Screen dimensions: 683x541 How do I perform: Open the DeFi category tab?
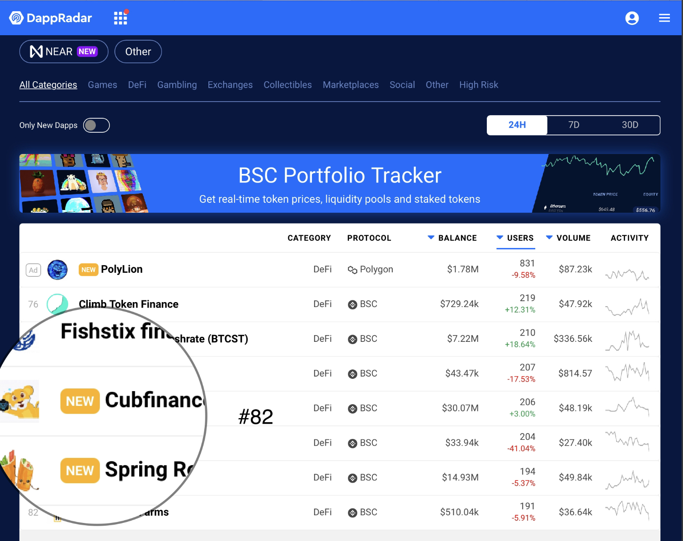point(137,85)
